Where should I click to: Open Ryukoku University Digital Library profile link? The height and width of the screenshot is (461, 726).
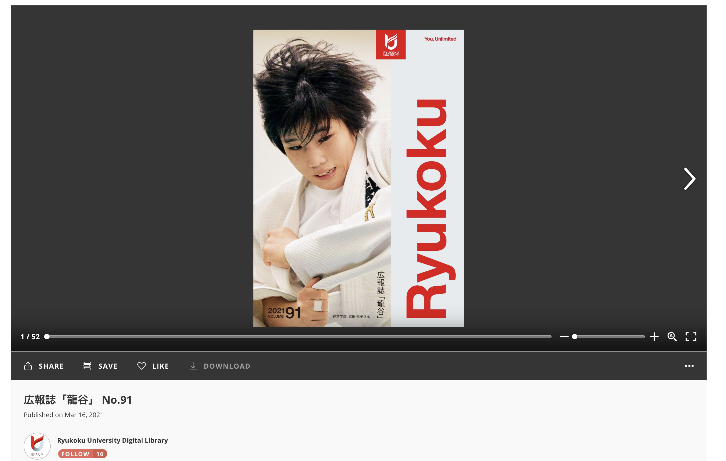113,440
